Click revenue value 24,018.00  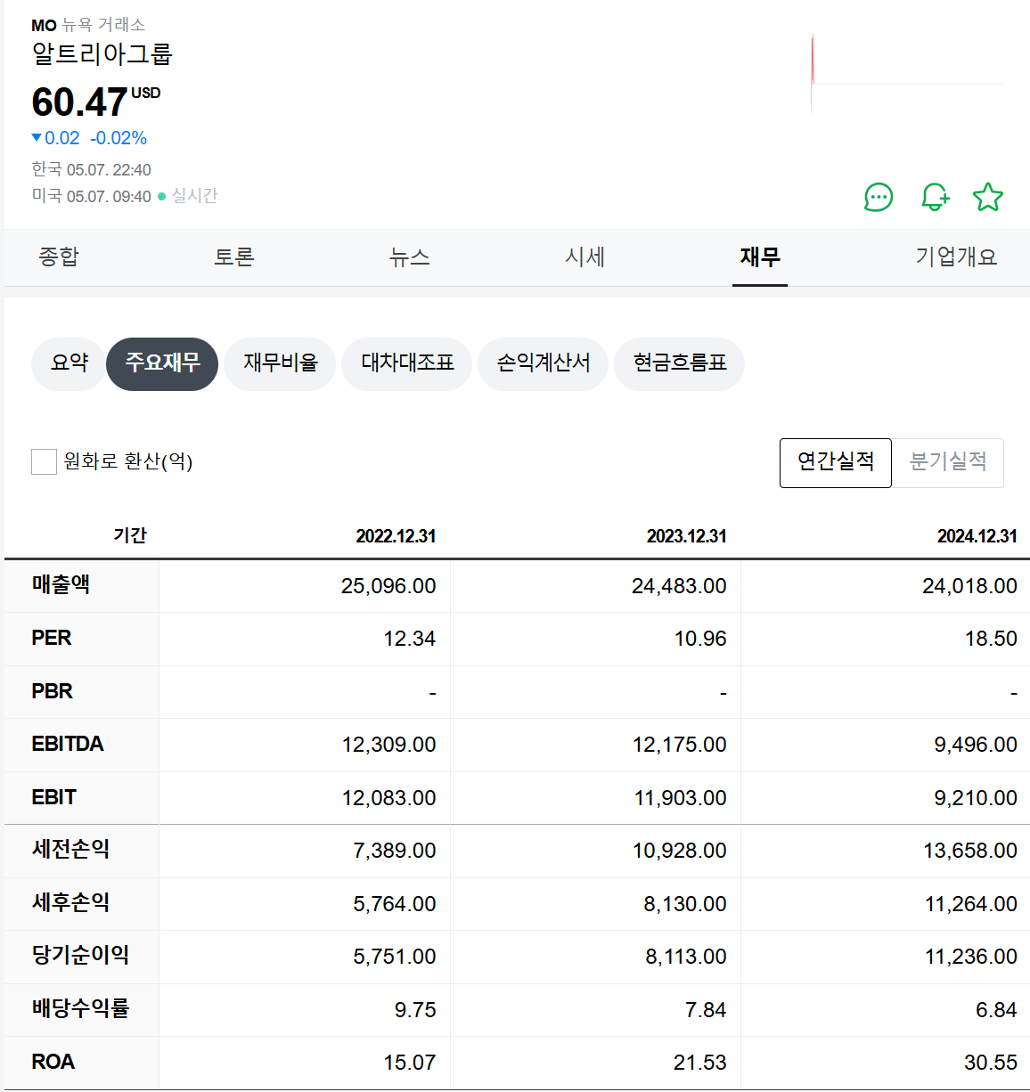[969, 586]
